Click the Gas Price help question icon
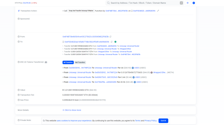The width and height of the screenshot is (224, 125). 19,100
